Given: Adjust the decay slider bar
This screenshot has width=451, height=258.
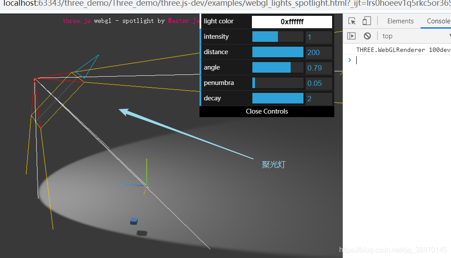Looking at the screenshot, I should [x=277, y=98].
